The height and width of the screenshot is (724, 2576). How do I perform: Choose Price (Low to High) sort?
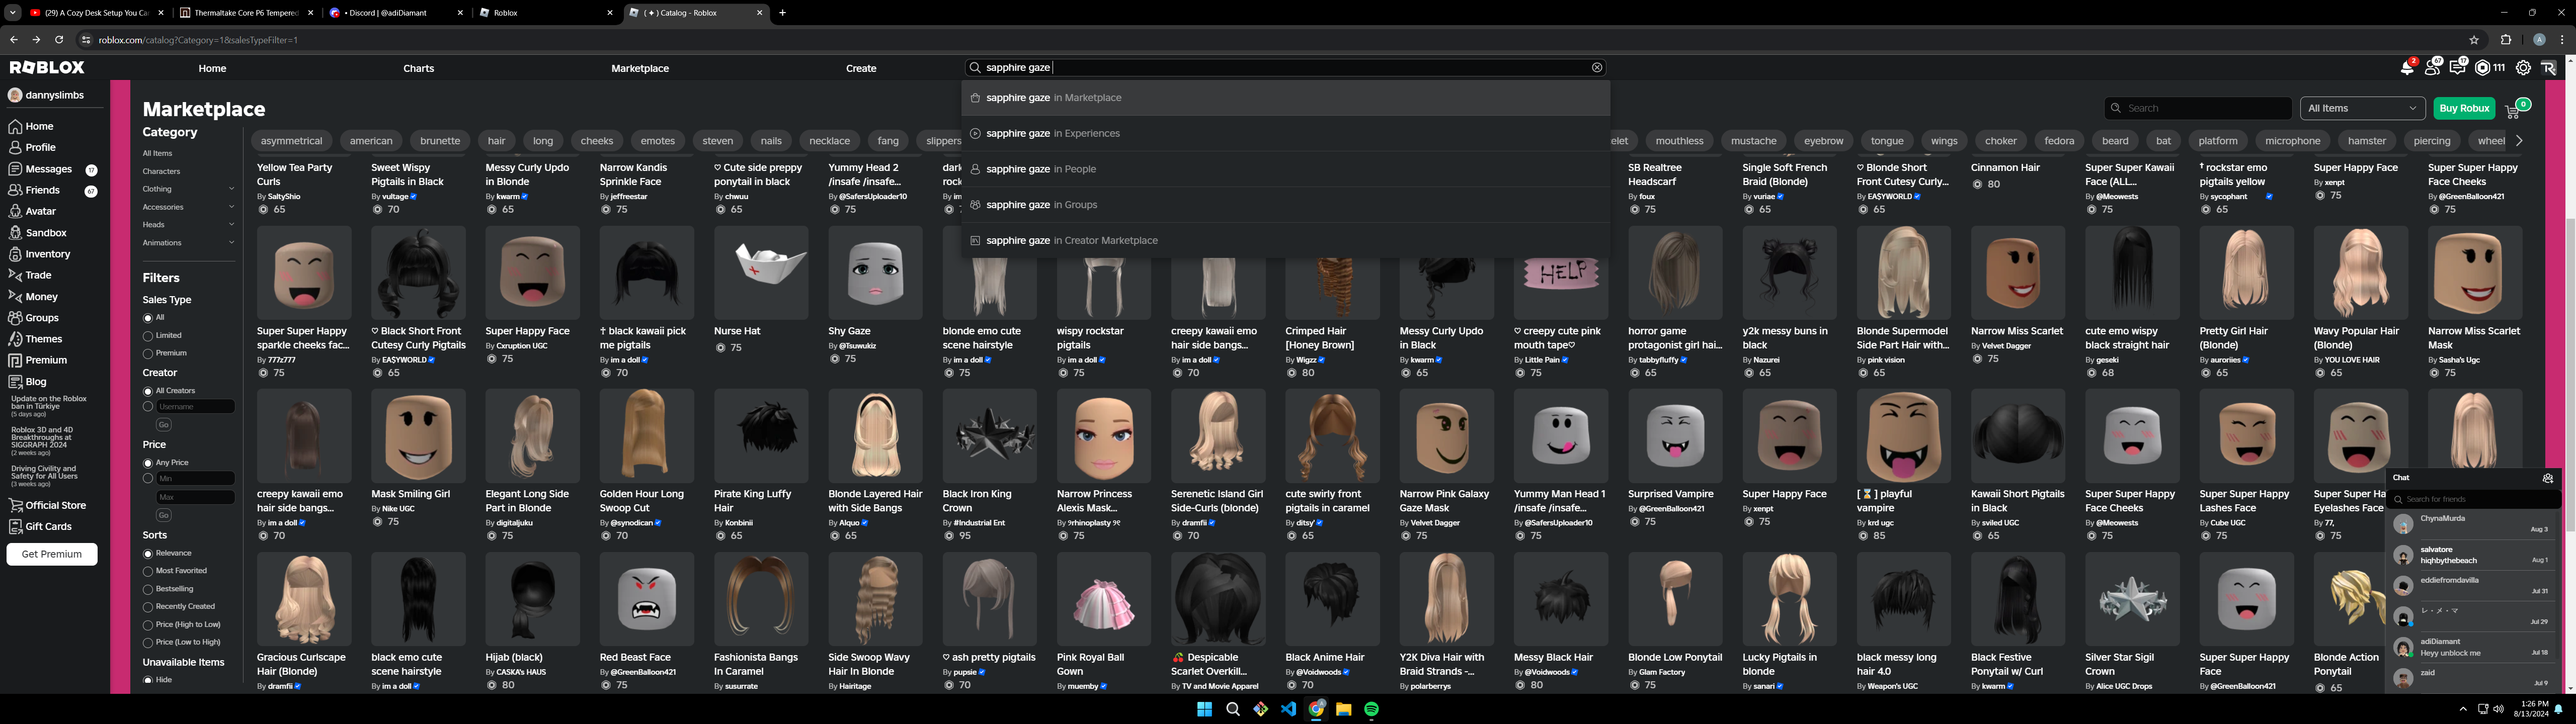pyautogui.click(x=148, y=643)
